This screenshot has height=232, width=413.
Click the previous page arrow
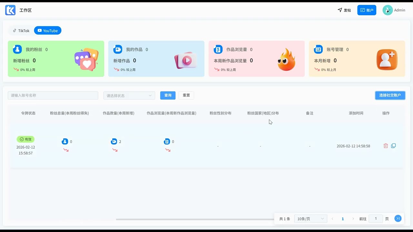332,219
